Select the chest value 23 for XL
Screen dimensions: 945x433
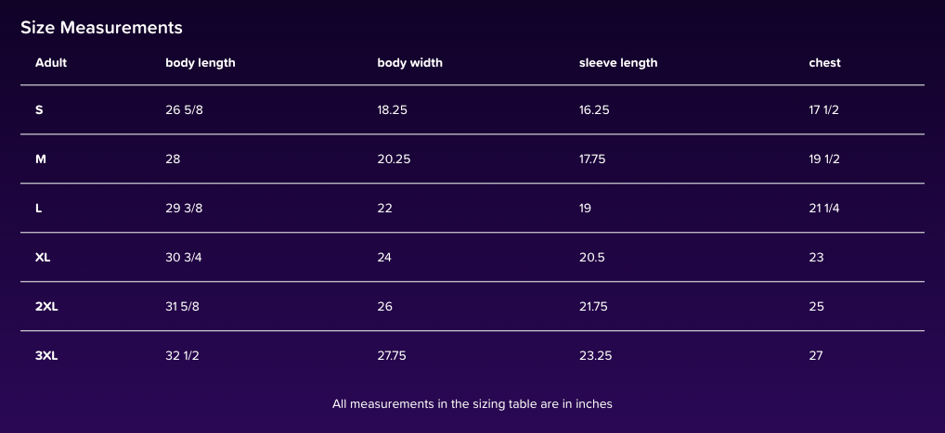tap(816, 257)
